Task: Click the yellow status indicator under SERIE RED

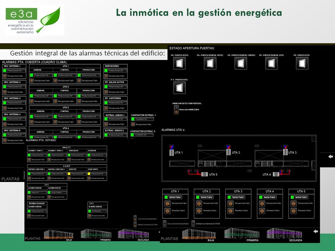Action: pos(69,174)
